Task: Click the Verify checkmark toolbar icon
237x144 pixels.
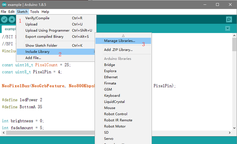Action: click(4, 20)
